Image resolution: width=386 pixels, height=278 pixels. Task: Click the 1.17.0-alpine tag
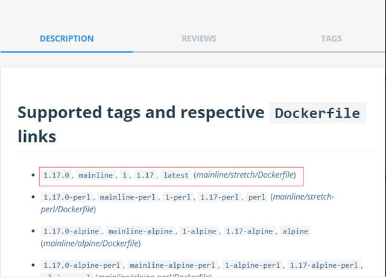pyautogui.click(x=71, y=231)
